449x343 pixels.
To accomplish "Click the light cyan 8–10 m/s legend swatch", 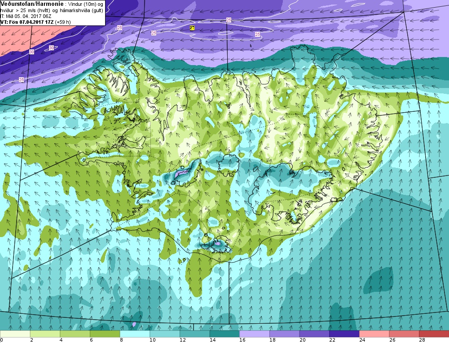I will pyautogui.click(x=135, y=334).
